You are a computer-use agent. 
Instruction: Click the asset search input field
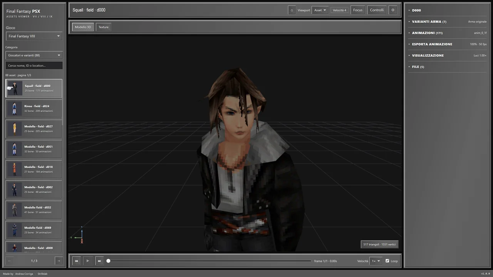point(34,66)
